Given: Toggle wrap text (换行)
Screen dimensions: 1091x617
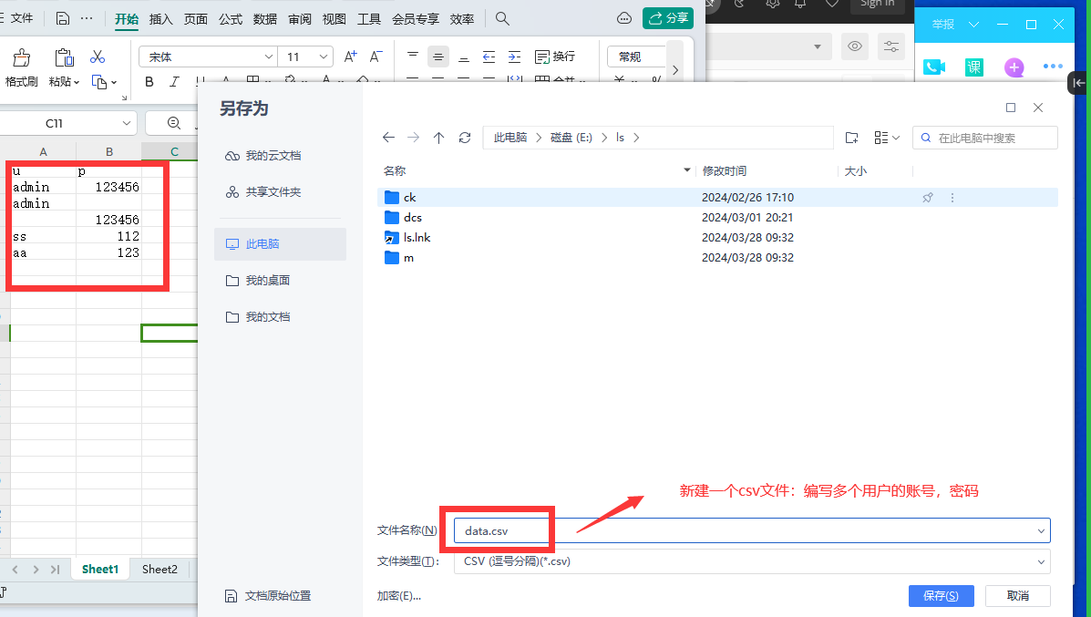Looking at the screenshot, I should (x=554, y=57).
